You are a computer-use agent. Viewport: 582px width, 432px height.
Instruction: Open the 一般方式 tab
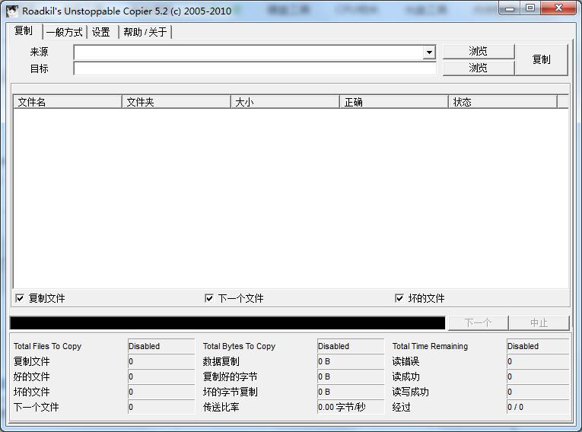point(64,32)
